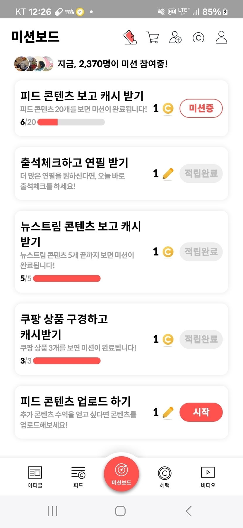Tap 적립완료 on the 출석체크 mission

point(201,174)
